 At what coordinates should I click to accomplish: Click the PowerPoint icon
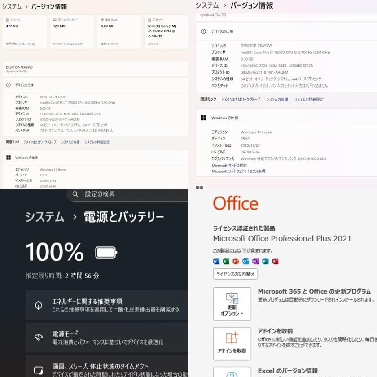pos(236,261)
